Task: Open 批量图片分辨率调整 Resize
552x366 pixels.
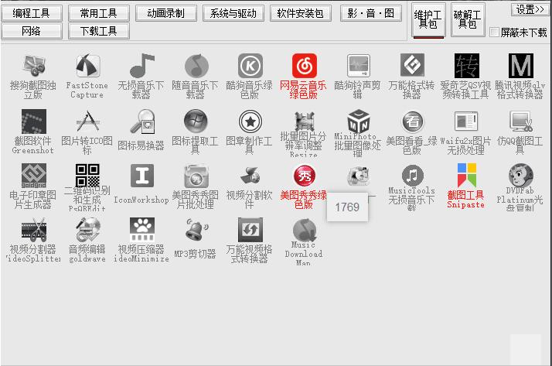Action: [x=304, y=121]
